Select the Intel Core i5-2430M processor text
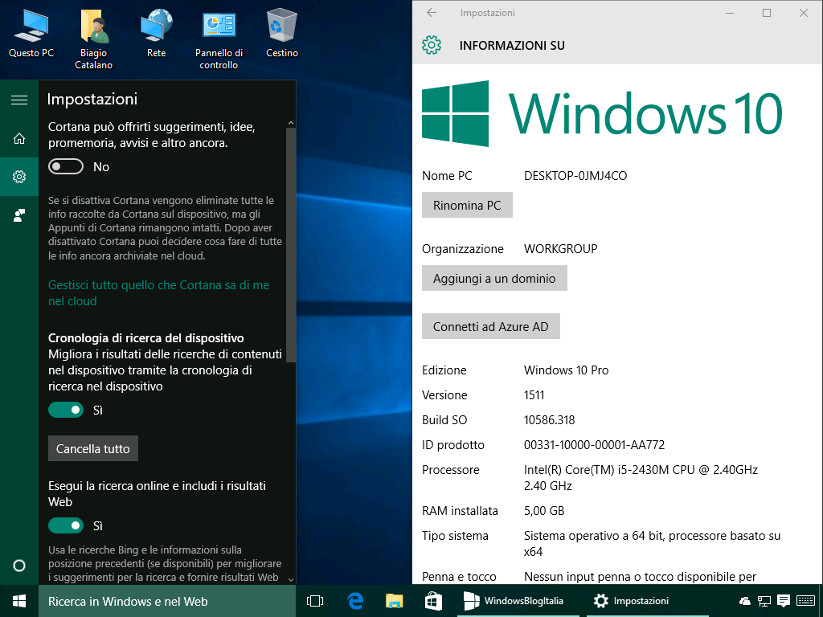The width and height of the screenshot is (823, 617). point(641,477)
